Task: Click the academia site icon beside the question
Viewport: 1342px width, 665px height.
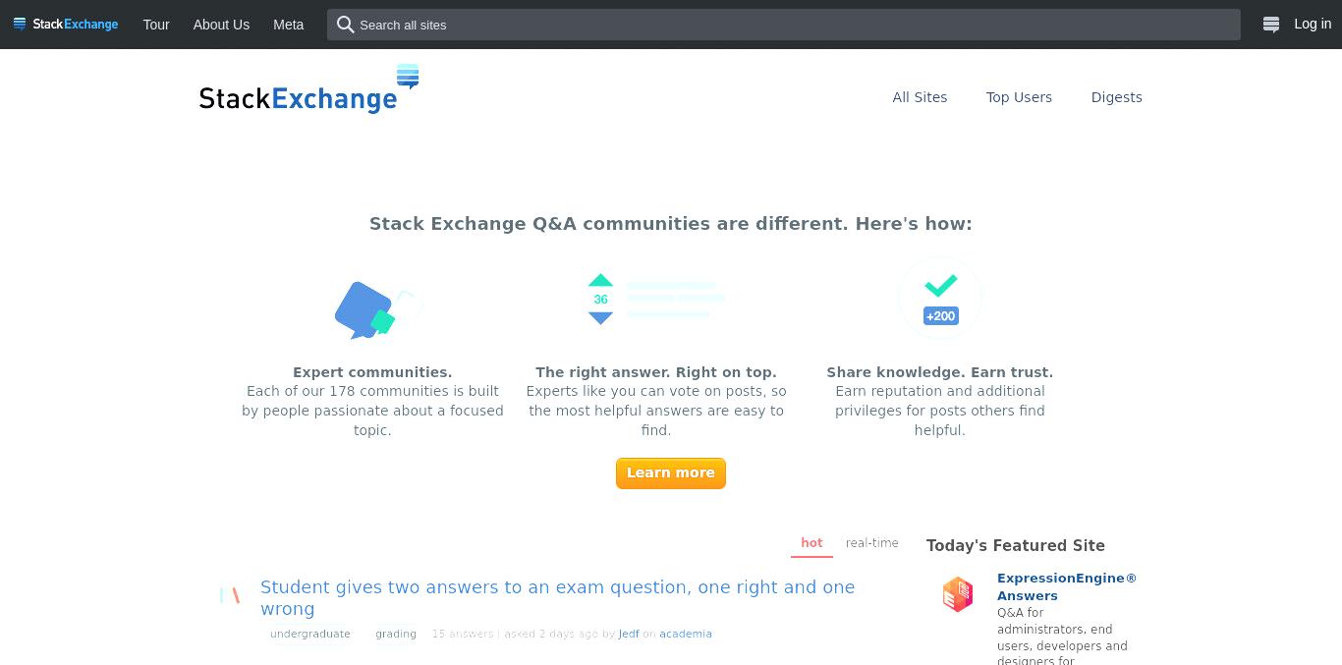Action: point(231,594)
